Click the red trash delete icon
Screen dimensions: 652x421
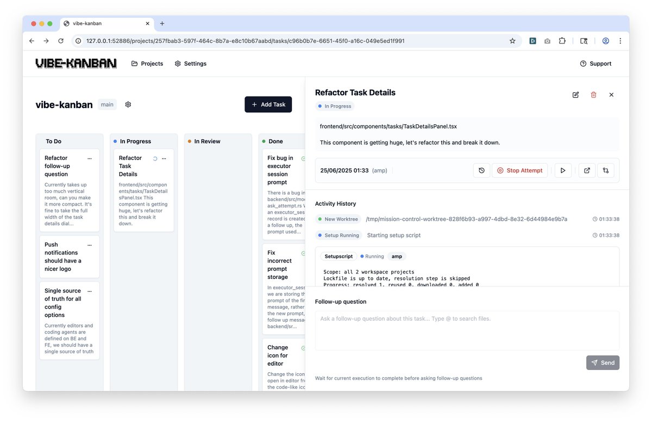(593, 95)
